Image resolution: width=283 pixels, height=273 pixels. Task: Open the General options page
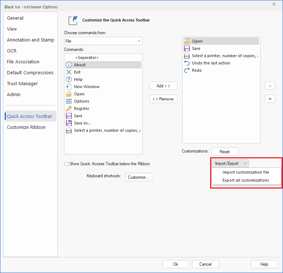15,18
